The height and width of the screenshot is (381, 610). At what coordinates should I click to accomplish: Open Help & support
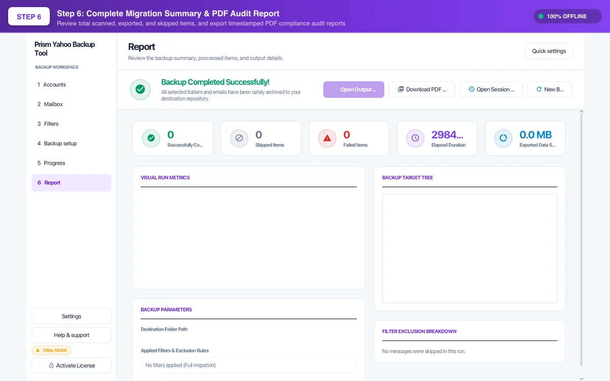pos(72,335)
